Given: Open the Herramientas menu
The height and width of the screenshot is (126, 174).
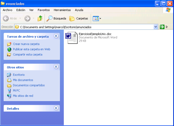Looking at the screenshot, I should coord(62,10).
